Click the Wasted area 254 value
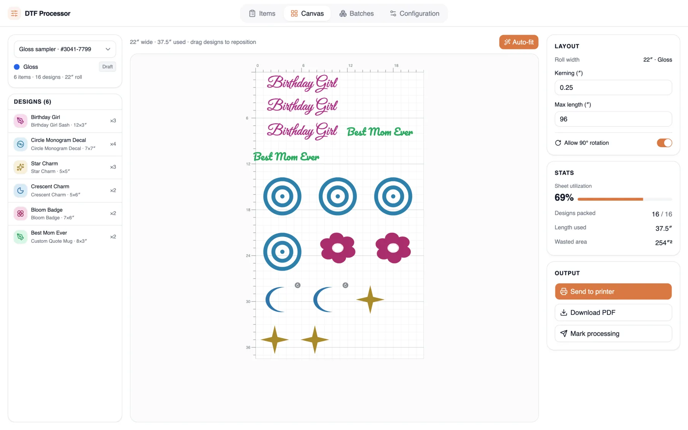The image size is (688, 430). (664, 243)
